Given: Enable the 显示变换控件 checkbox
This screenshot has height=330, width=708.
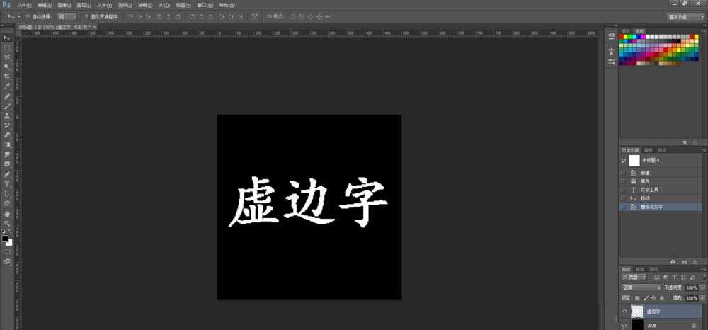Looking at the screenshot, I should 86,16.
